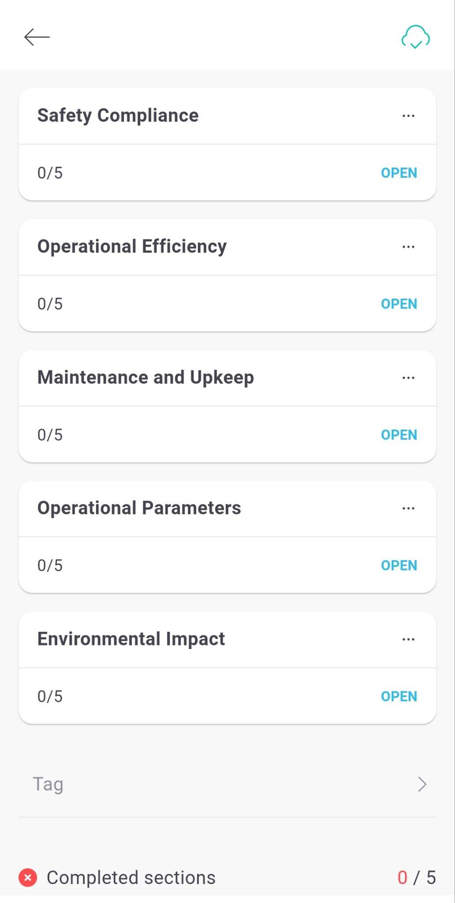Viewport: 455px width, 903px height.
Task: Expand the Tag row chevron
Action: 422,784
